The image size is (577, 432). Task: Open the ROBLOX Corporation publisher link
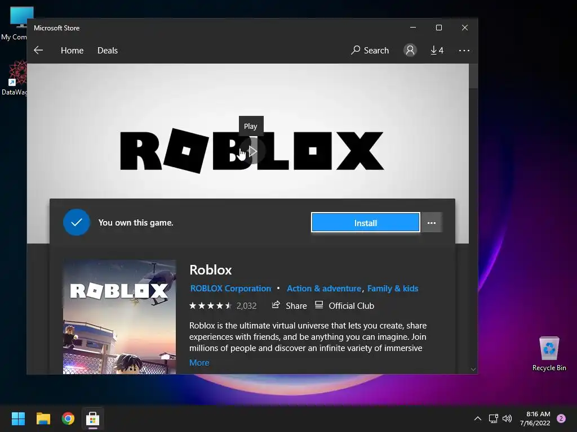click(230, 289)
